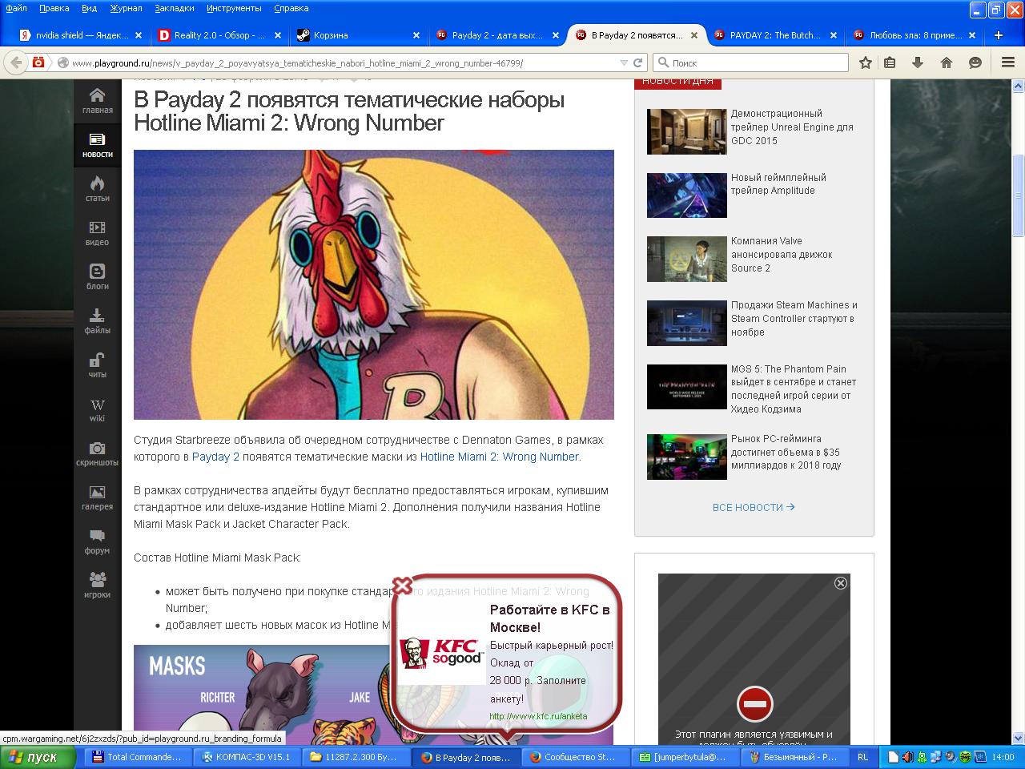The image size is (1025, 769).
Task: Follow the Payday 2 link in article
Action: tap(215, 457)
